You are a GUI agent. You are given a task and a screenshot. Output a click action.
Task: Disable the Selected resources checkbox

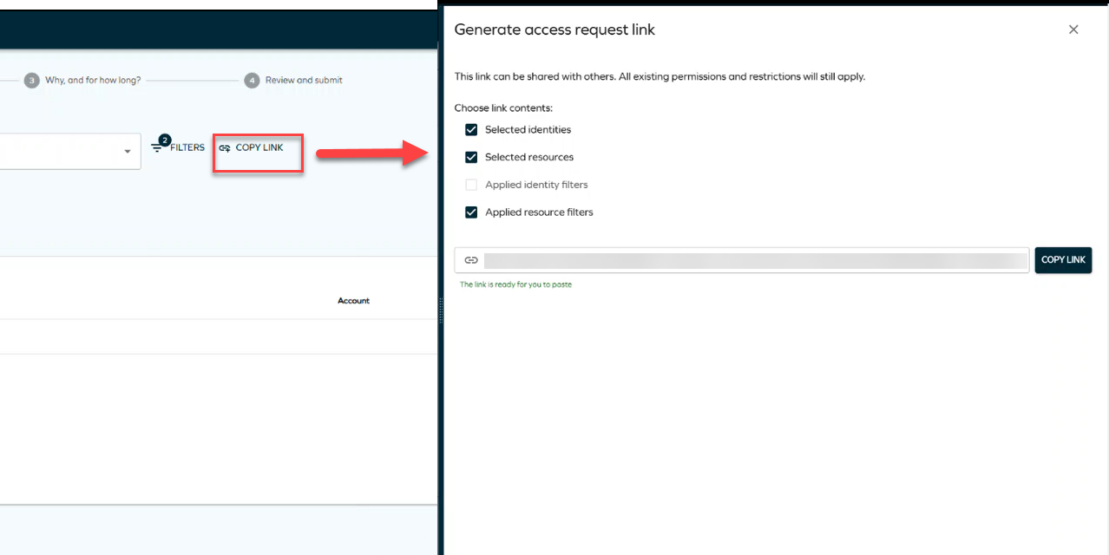[x=470, y=157]
